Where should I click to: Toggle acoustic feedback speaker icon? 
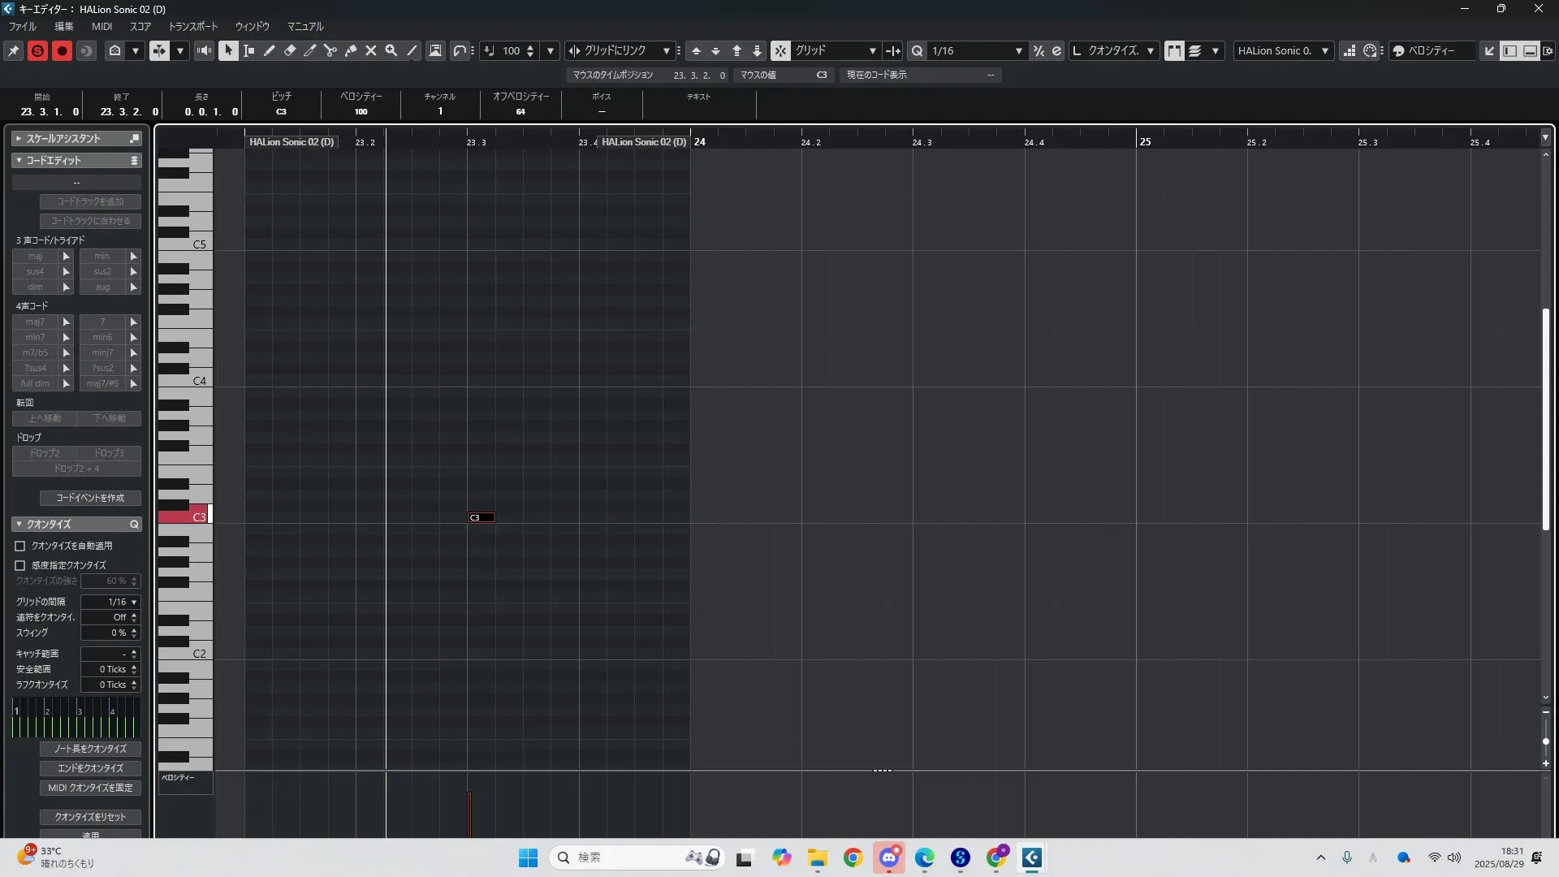tap(204, 50)
